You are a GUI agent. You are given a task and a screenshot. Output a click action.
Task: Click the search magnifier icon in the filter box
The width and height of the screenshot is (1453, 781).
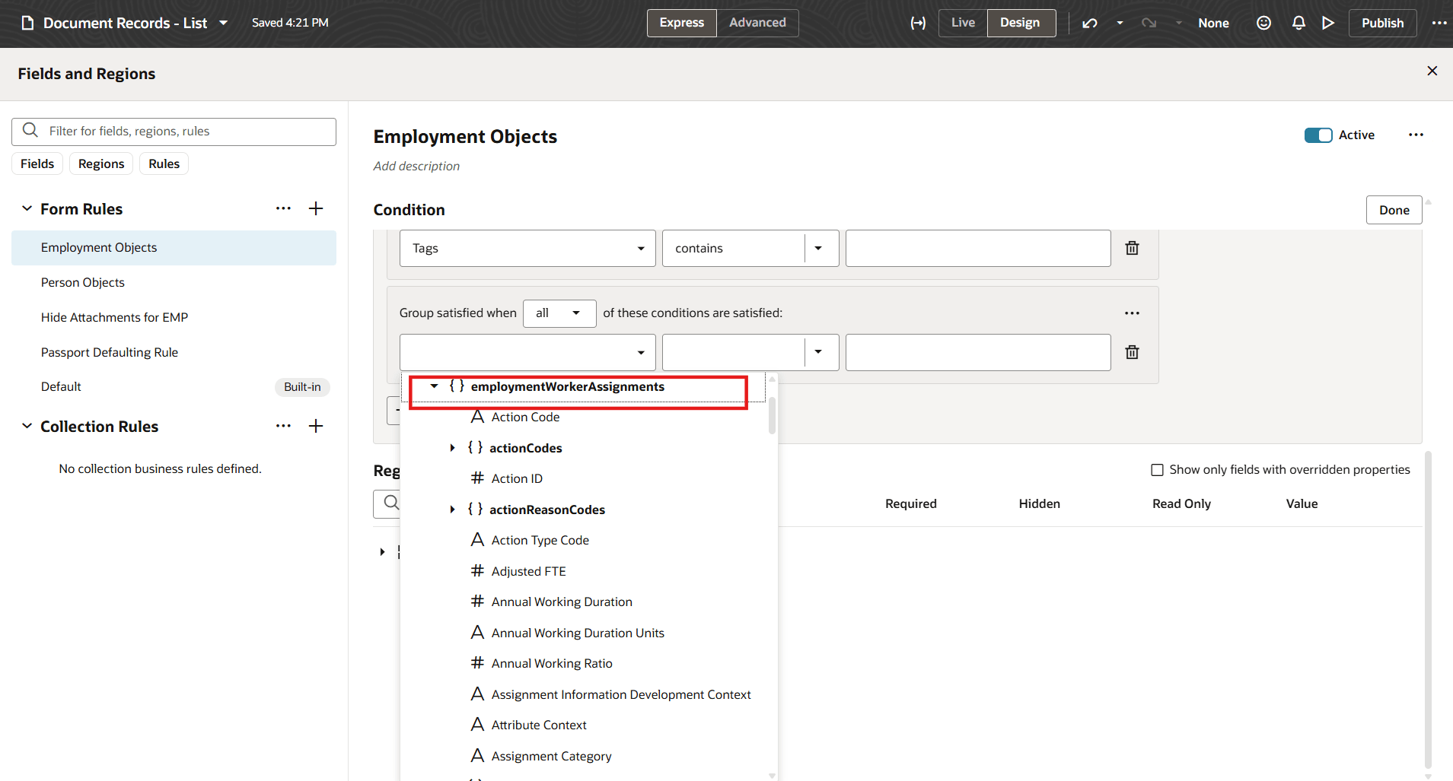(30, 131)
